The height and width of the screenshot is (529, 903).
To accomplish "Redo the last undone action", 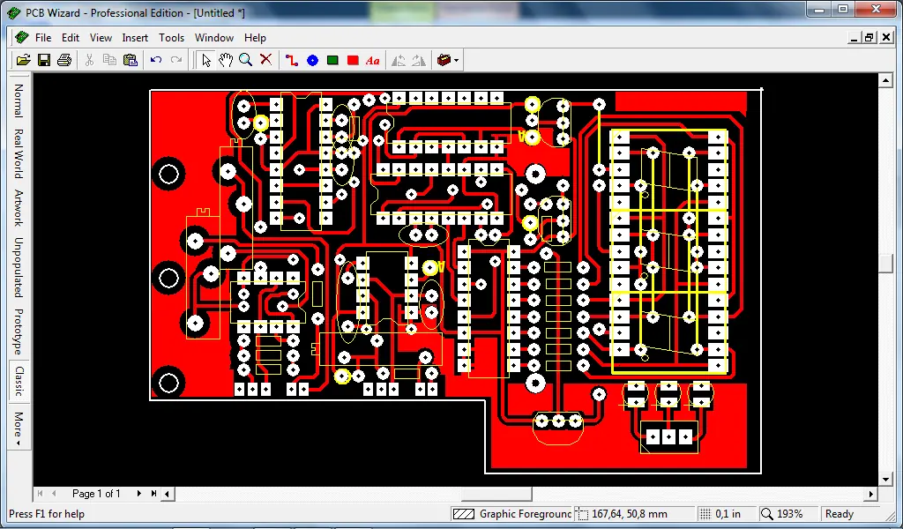I will pyautogui.click(x=176, y=60).
